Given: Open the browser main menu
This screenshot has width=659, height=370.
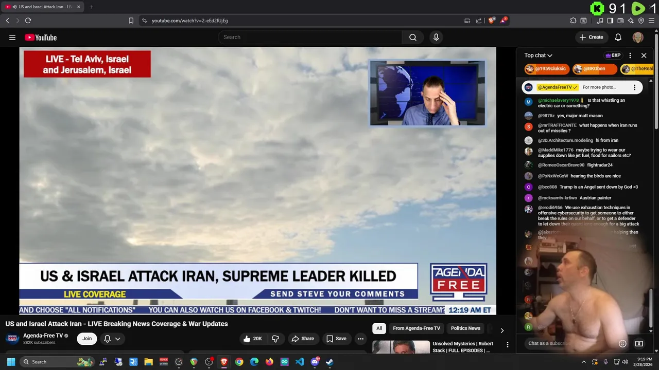Looking at the screenshot, I should point(651,21).
